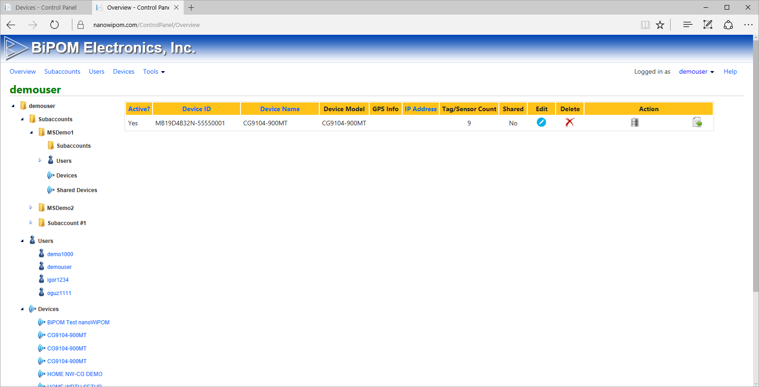Image resolution: width=759 pixels, height=387 pixels.
Task: Click the HOME NW-CG DEMO device icon
Action: click(42, 374)
